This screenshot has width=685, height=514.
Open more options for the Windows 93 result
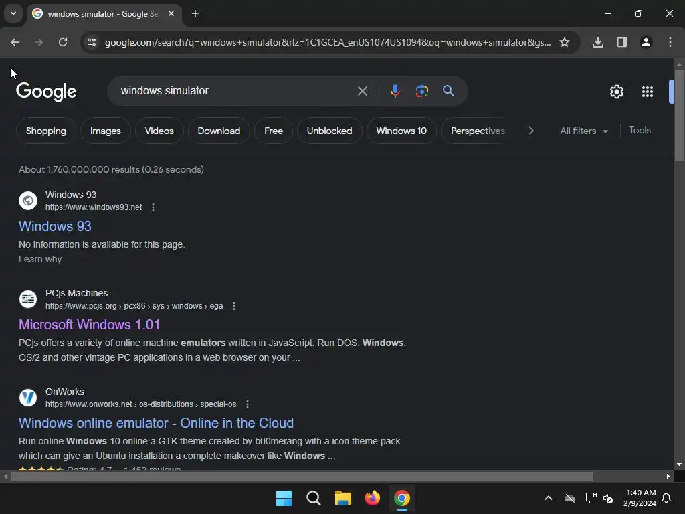pos(153,207)
